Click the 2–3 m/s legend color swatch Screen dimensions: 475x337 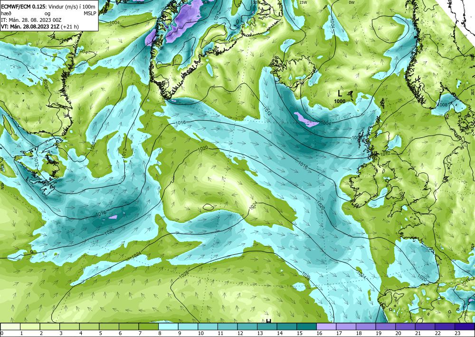(50, 327)
